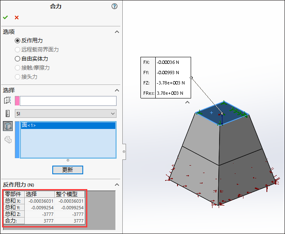
Task: Open the SI units dropdown
Action: tap(65, 114)
